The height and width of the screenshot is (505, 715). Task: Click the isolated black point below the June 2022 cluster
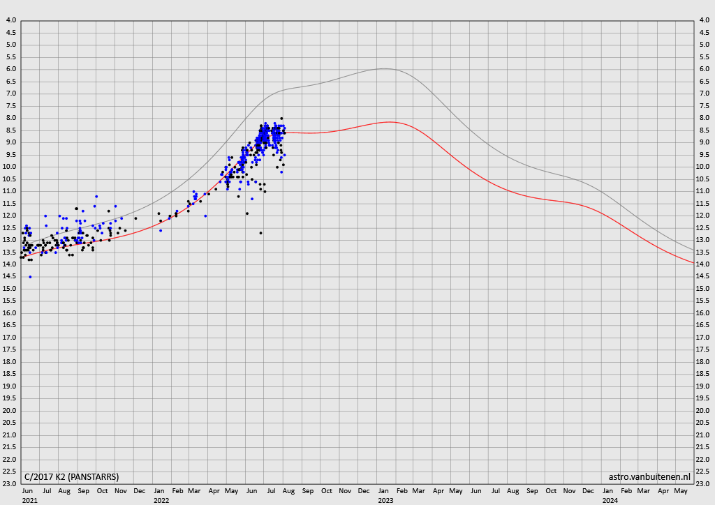point(260,233)
